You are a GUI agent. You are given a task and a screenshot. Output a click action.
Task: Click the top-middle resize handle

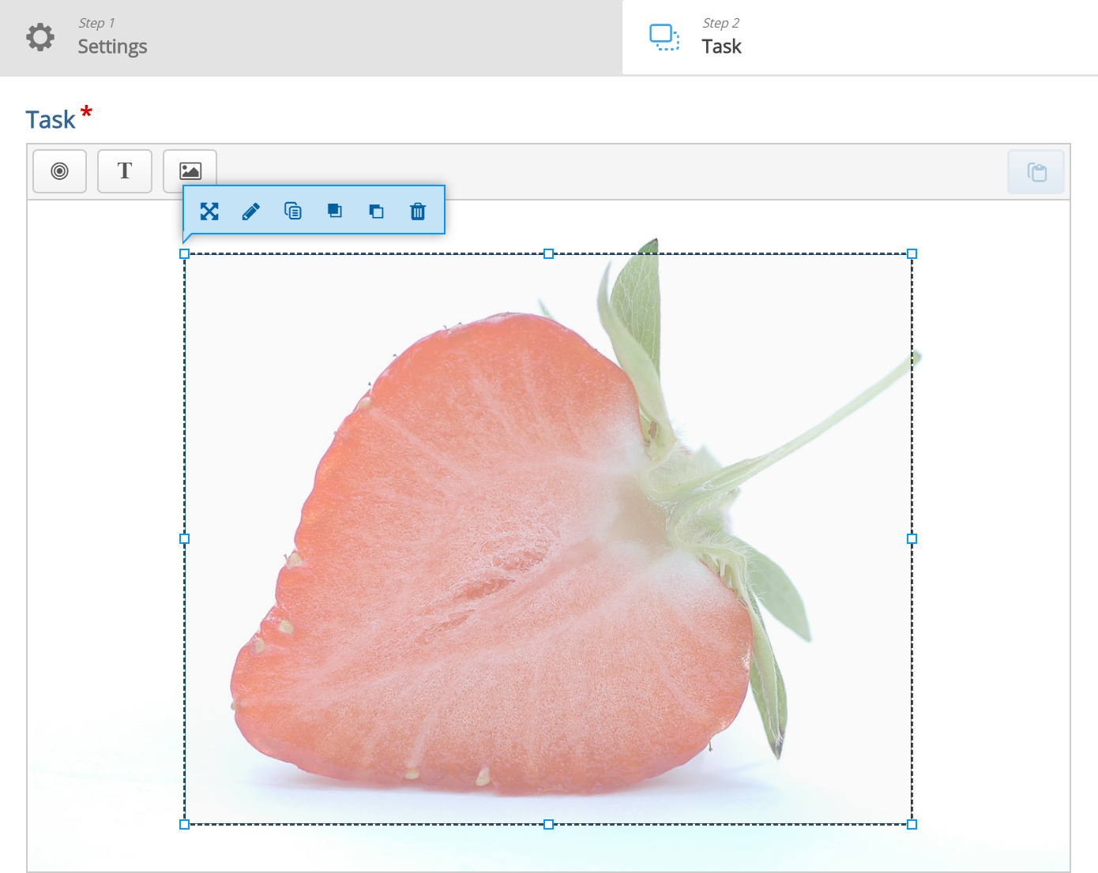548,254
